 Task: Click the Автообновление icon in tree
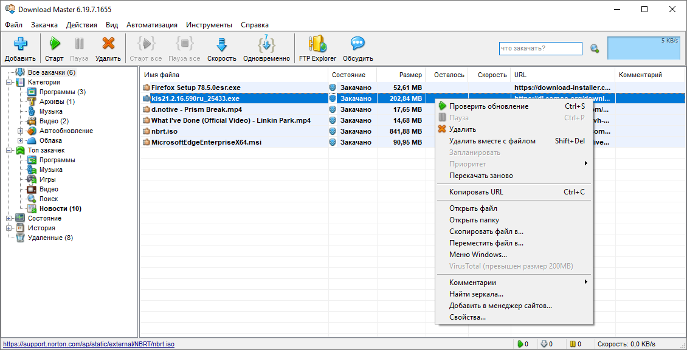pos(32,131)
